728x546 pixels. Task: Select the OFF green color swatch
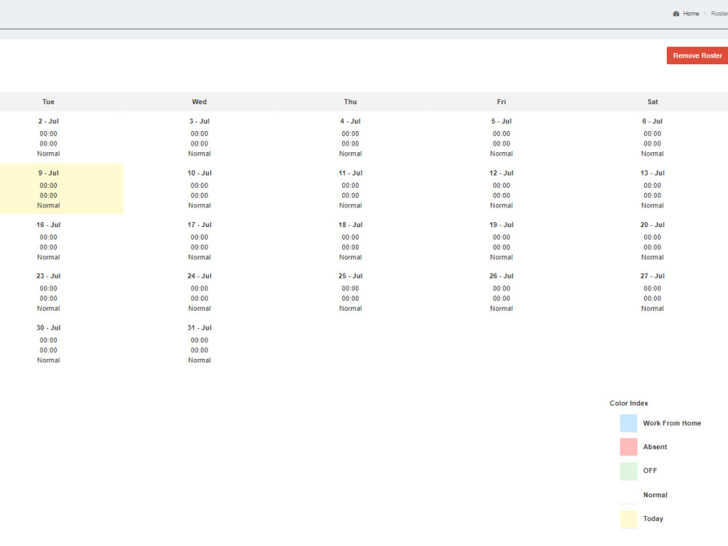point(629,471)
